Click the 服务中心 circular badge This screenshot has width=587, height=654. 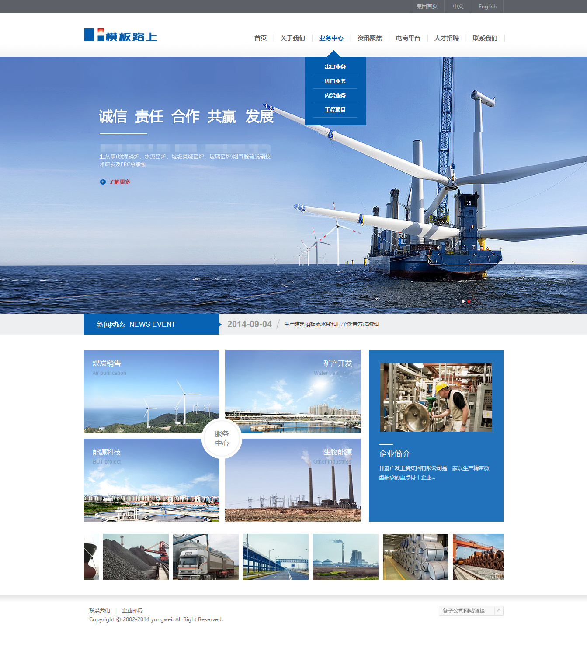pos(222,438)
